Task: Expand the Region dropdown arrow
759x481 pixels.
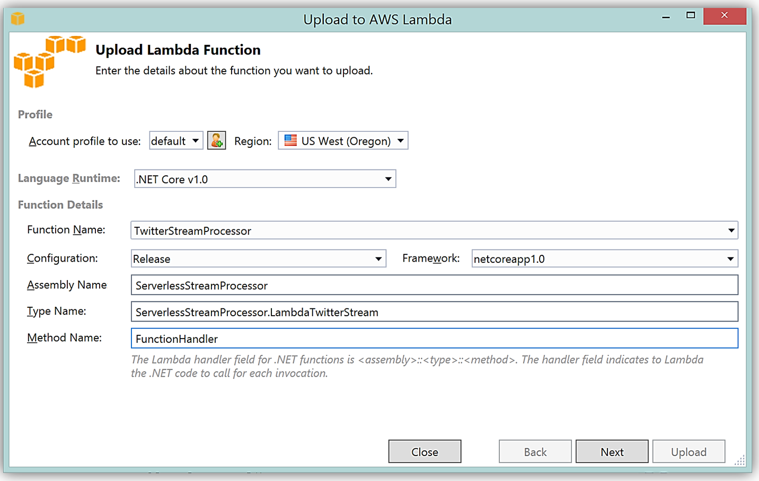Action: (401, 141)
